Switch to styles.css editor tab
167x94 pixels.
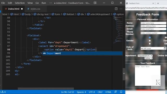(x=35, y=9)
